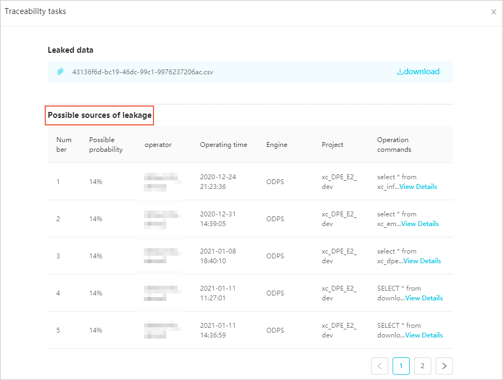Screen dimensions: 503x380
Task: Click the Engine column header
Action: [276, 145]
